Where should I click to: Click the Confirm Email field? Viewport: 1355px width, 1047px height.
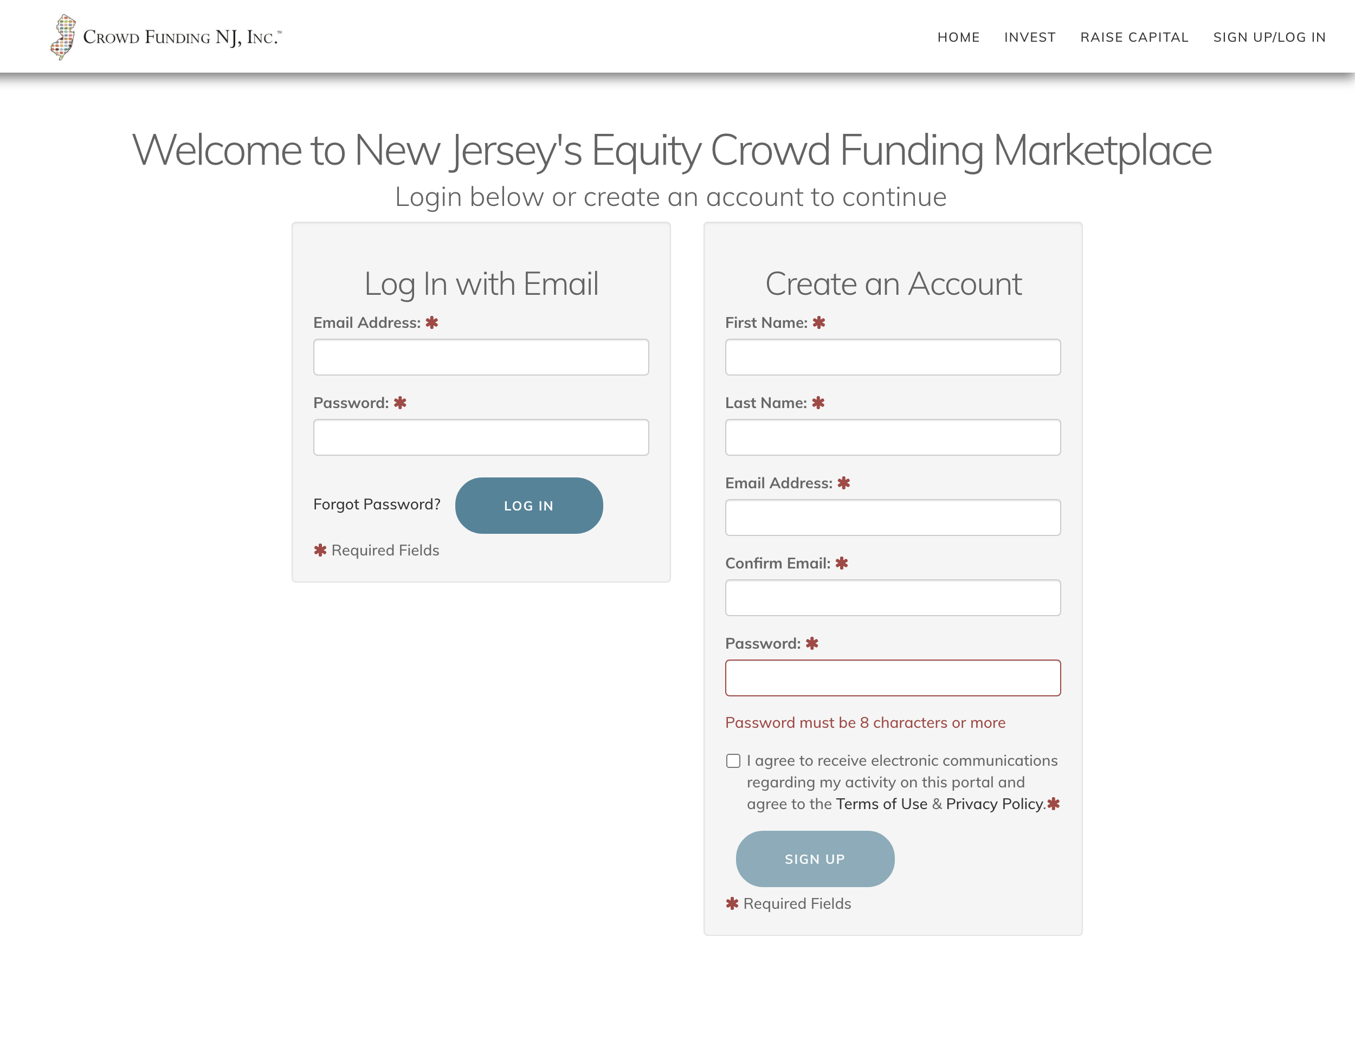coord(893,597)
